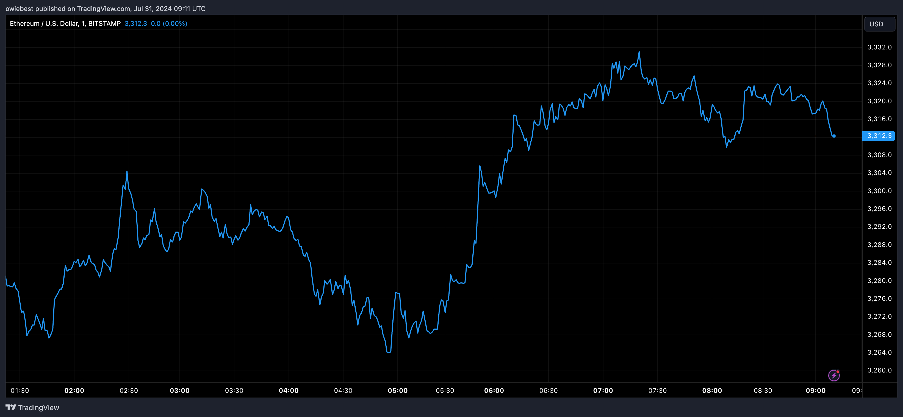Viewport: 903px width, 417px height.
Task: Click the 06:30 time axis label
Action: click(x=548, y=390)
